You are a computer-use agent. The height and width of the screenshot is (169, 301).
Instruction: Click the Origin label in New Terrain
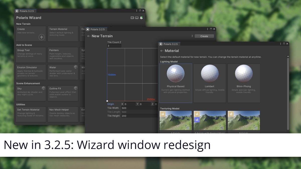pos(111,104)
